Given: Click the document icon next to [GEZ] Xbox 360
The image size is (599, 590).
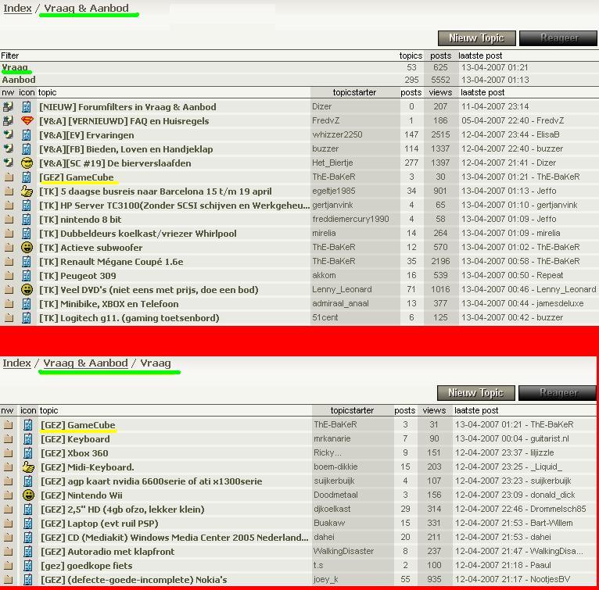Looking at the screenshot, I should (28, 453).
